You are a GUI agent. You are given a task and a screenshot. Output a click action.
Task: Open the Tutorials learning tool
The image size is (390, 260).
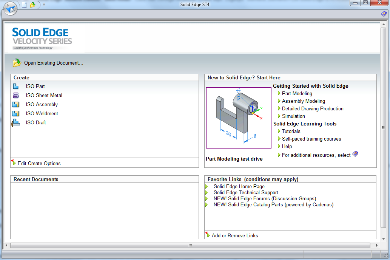tap(291, 131)
